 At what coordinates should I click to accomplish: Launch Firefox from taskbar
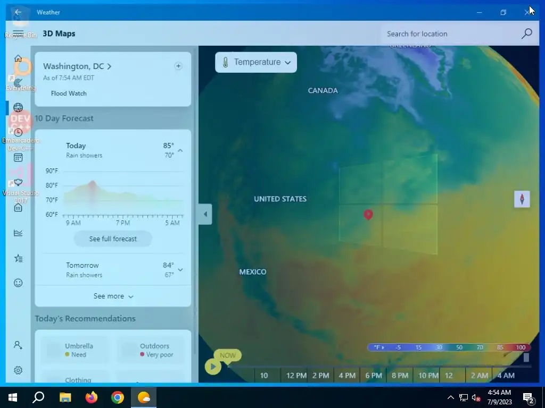[x=92, y=397]
